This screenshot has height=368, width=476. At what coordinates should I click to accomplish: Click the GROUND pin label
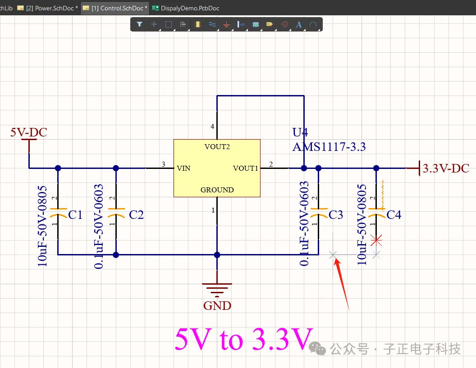[217, 190]
